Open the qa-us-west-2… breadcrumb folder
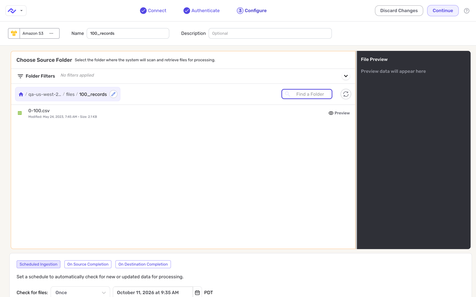The image size is (476, 297). coord(45,94)
